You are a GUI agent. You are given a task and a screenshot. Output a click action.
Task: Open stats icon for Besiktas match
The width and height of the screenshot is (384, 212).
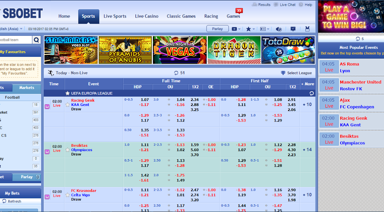47,152
